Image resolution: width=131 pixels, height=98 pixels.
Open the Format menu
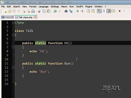tap(33, 7)
